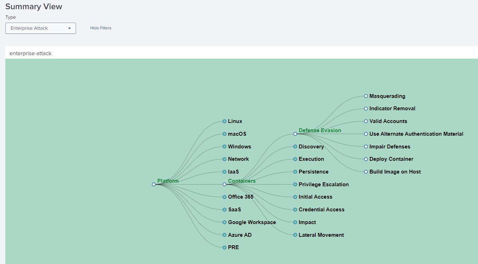Expand the Execution tactic node circle
Viewport: 478px width, 264px height.
tap(295, 159)
